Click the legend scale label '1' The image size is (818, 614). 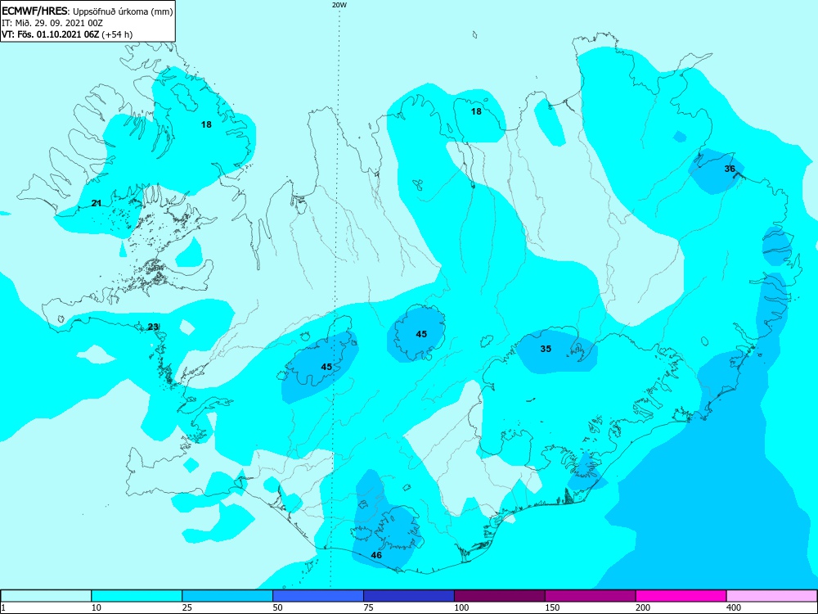click(x=3, y=607)
